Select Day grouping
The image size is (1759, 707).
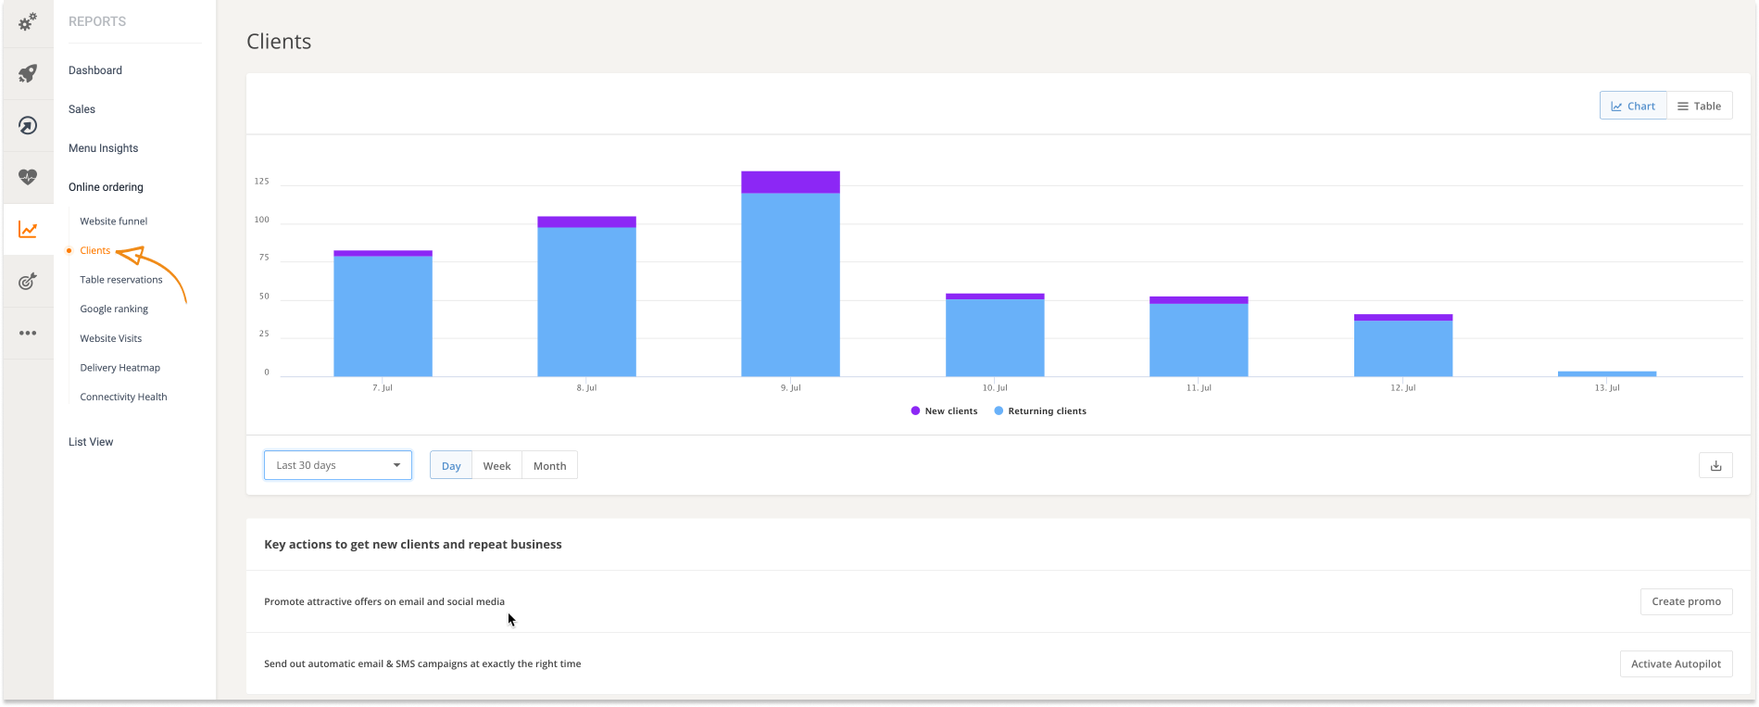coord(451,466)
